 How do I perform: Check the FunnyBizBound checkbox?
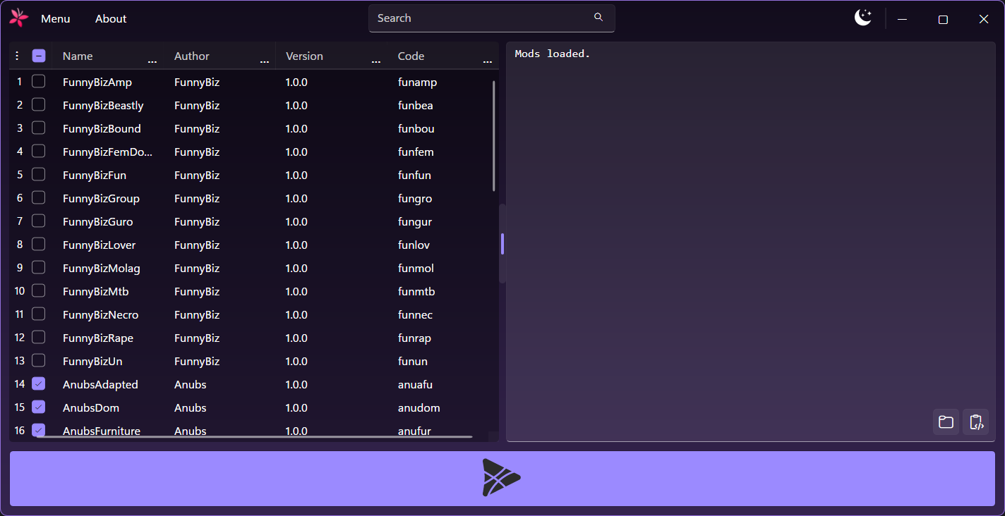(x=39, y=128)
